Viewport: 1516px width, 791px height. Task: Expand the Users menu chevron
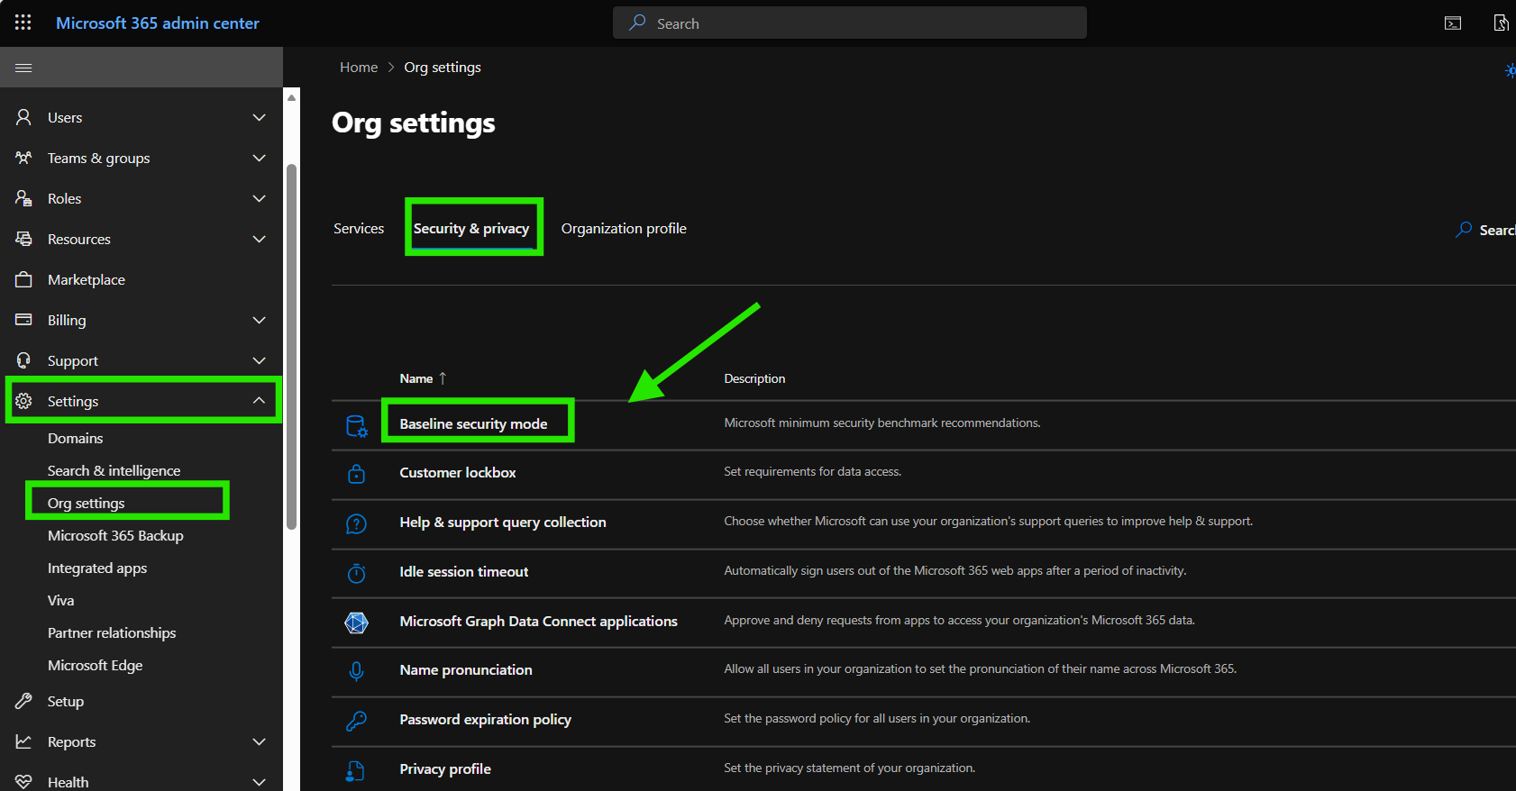[x=260, y=117]
